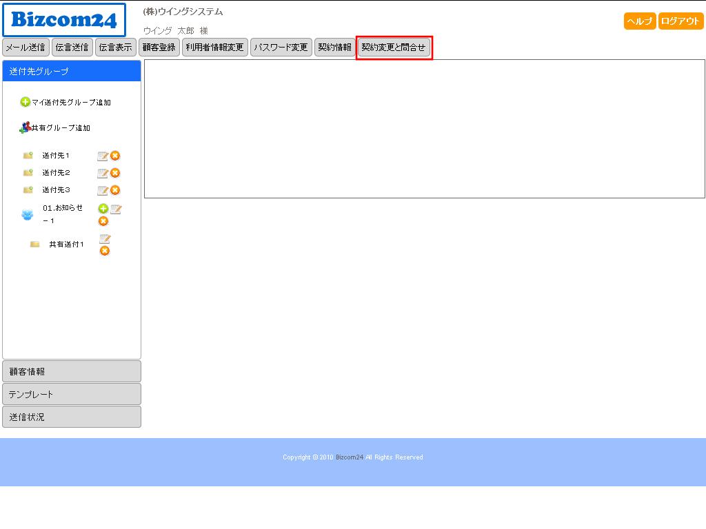Viewport: 706px width, 529px height.
Task: Click the edit icon for 01.お知らせ-1
Action: pos(116,209)
